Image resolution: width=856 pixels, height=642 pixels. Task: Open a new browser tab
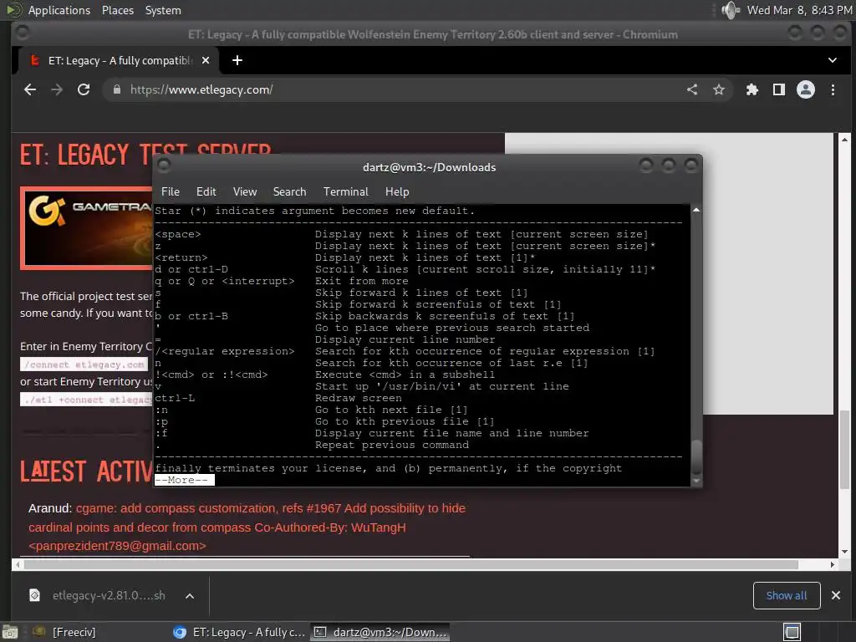(237, 60)
